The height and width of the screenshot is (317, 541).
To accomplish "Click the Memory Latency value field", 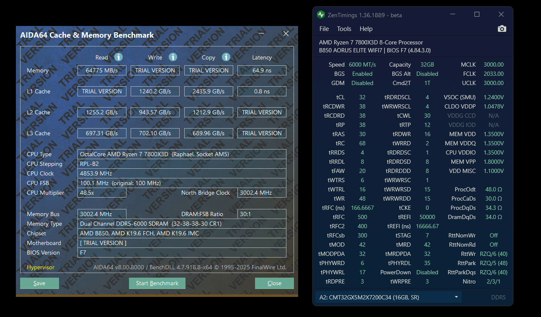I will tap(262, 70).
